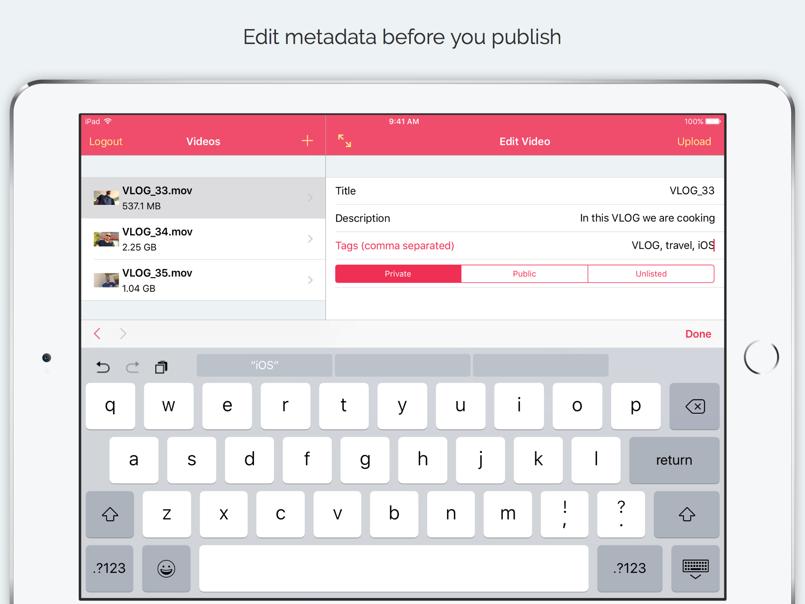The image size is (805, 604).
Task: Tap the 2.25 GB size text
Action: 139,247
